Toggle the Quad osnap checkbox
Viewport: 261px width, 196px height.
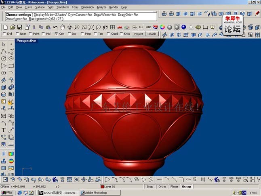point(108,34)
